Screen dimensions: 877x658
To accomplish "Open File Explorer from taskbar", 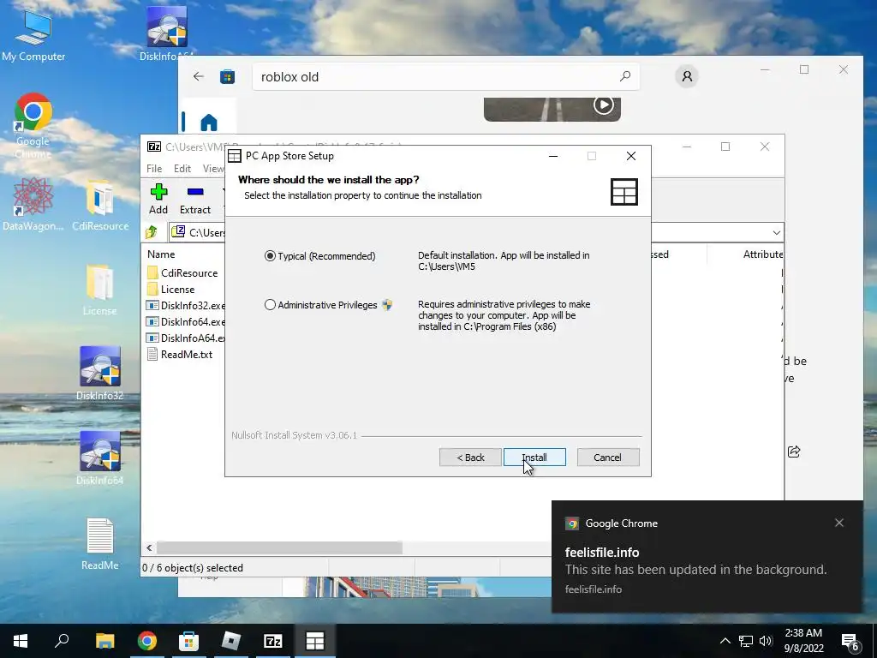I will (104, 641).
